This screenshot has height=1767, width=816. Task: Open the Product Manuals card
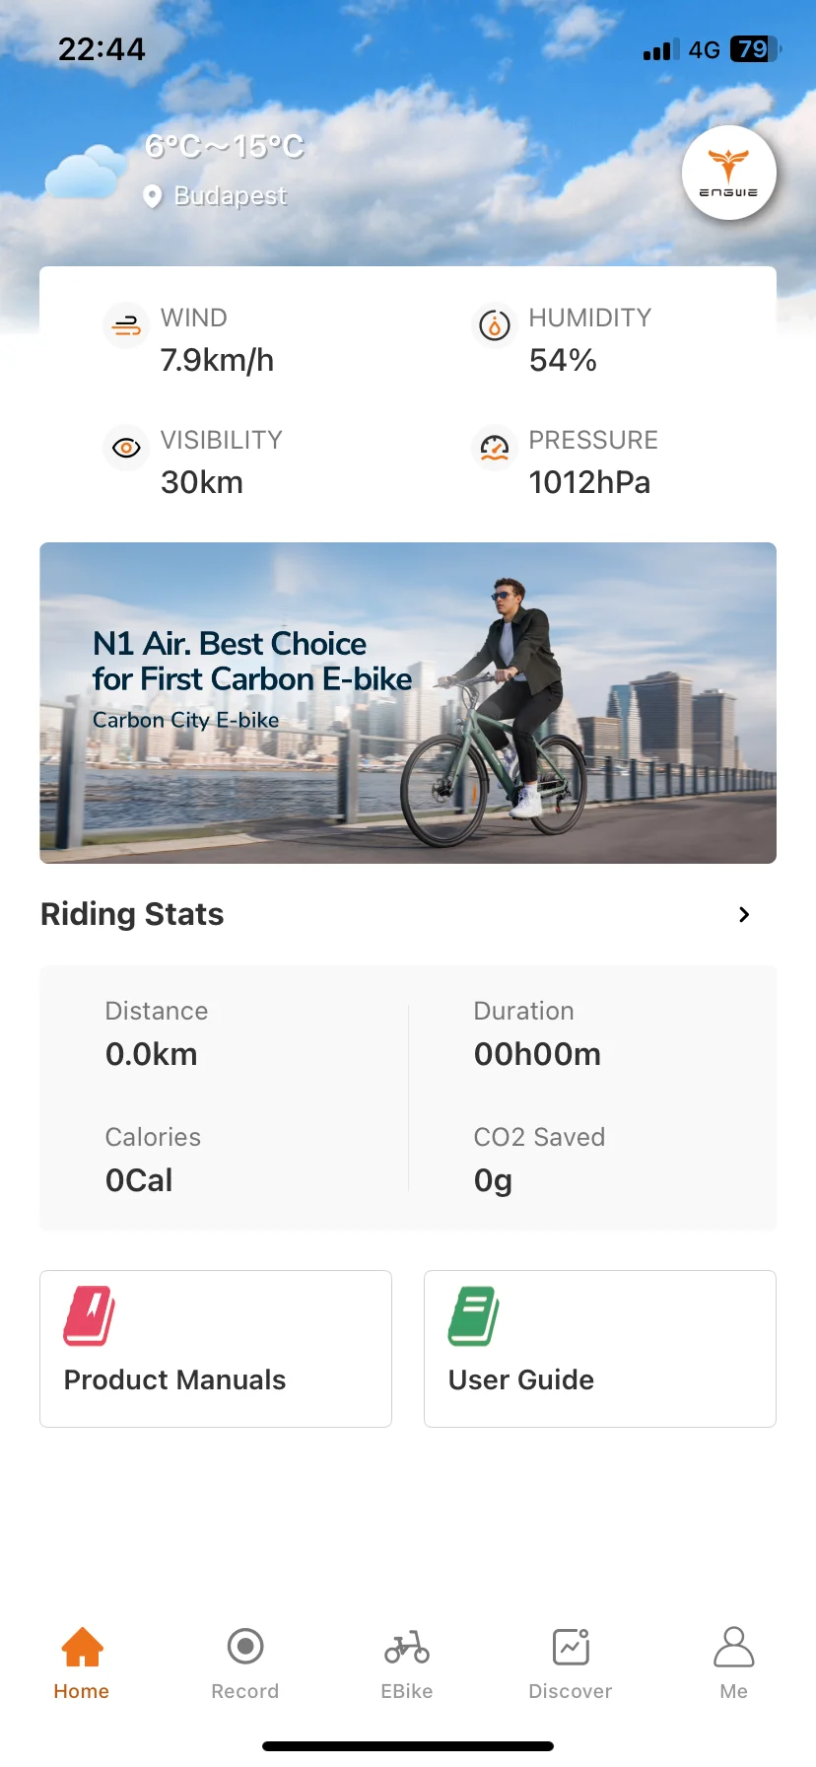(x=216, y=1348)
